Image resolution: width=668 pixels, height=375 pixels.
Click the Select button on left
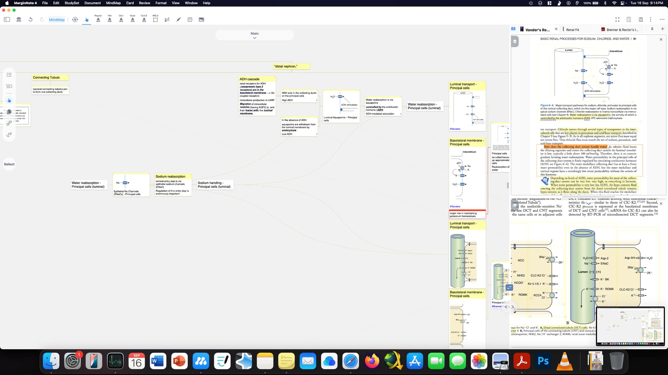[x=9, y=164]
